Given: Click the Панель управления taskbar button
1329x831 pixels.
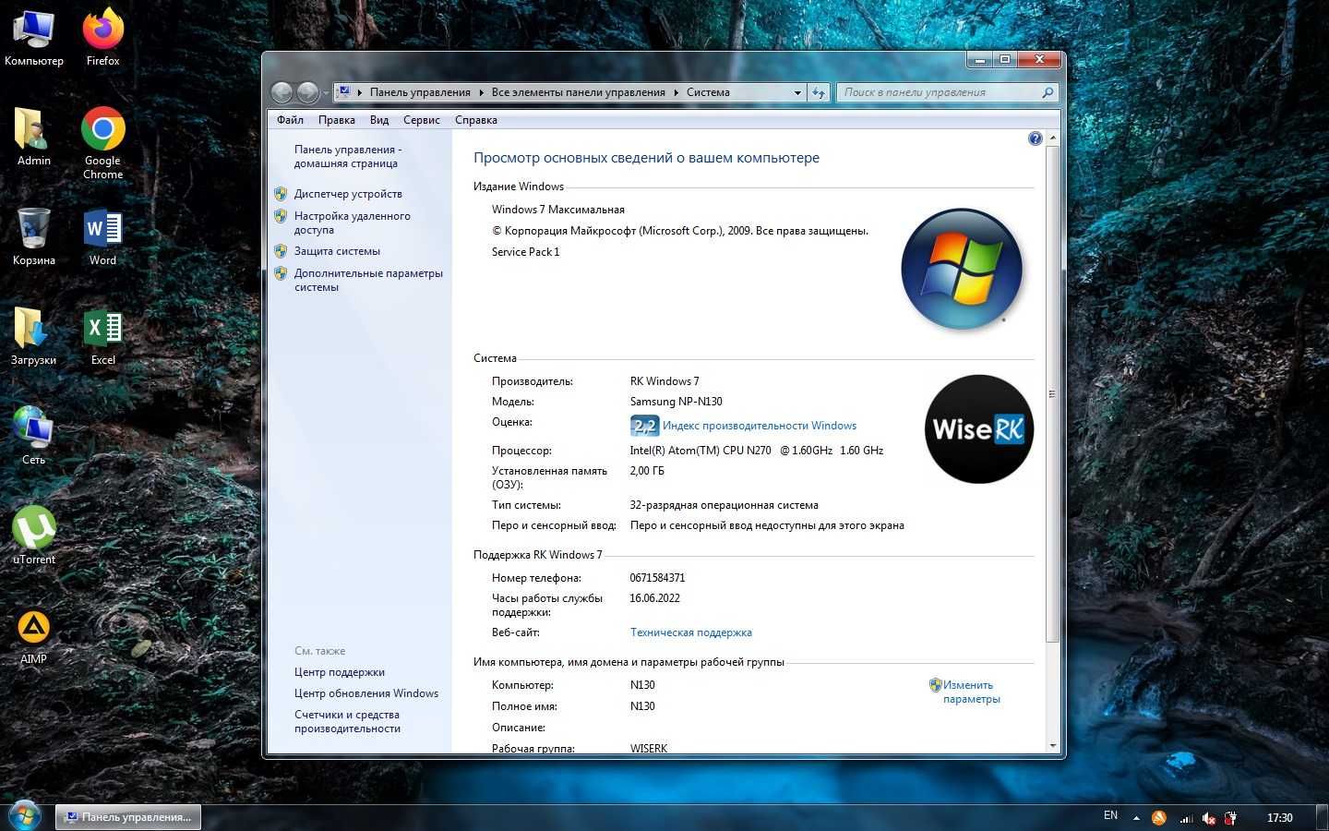Looking at the screenshot, I should pyautogui.click(x=128, y=817).
